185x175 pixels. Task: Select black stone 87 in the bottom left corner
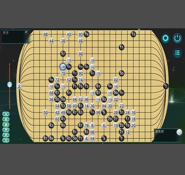(45, 138)
